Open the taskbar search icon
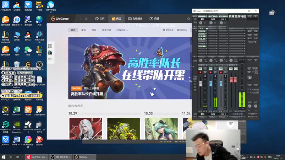Screen dimensions: 285x160 pos(11,157)
